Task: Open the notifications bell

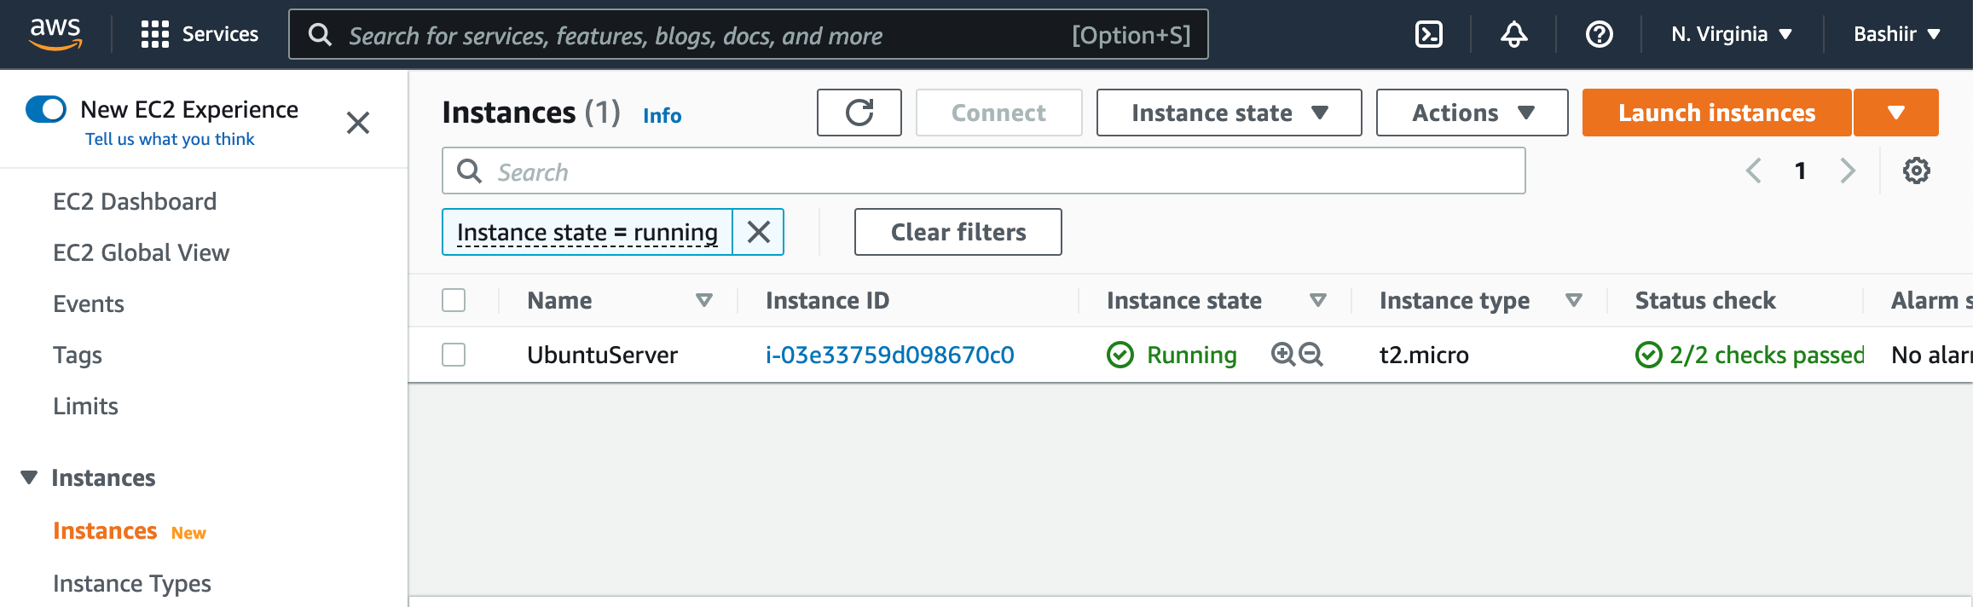Action: tap(1513, 34)
